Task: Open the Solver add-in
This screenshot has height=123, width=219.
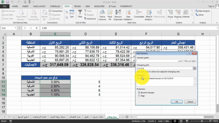Action: coord(199,15)
